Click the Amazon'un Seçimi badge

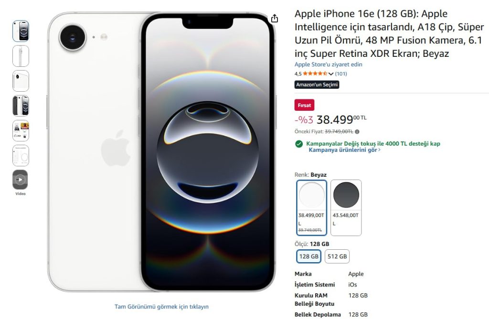(317, 85)
